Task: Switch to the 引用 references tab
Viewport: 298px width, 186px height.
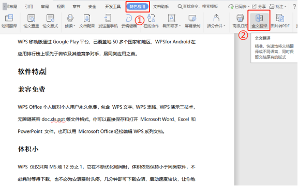Action: click(29, 7)
